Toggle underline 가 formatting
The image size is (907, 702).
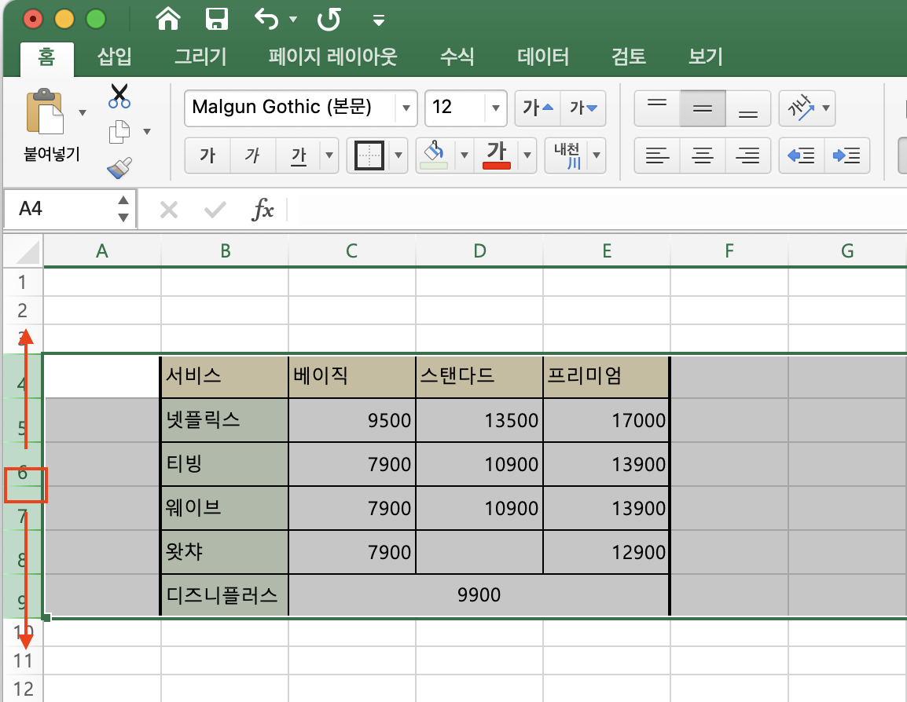[299, 155]
